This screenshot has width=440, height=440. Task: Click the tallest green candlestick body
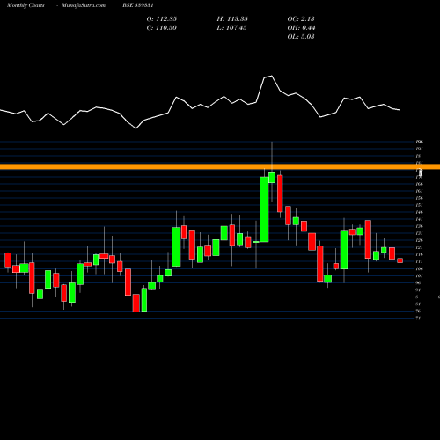pos(264,209)
